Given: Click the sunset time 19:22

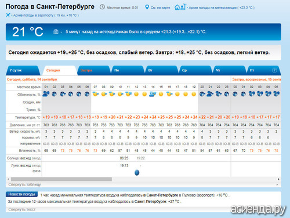Looking at the screenshot, I should coord(140,158).
